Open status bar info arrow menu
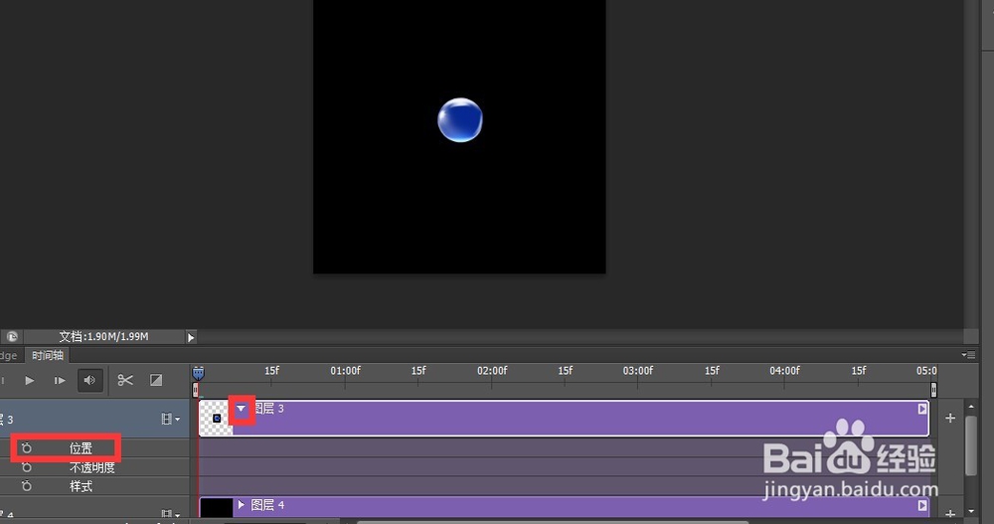 tap(191, 337)
